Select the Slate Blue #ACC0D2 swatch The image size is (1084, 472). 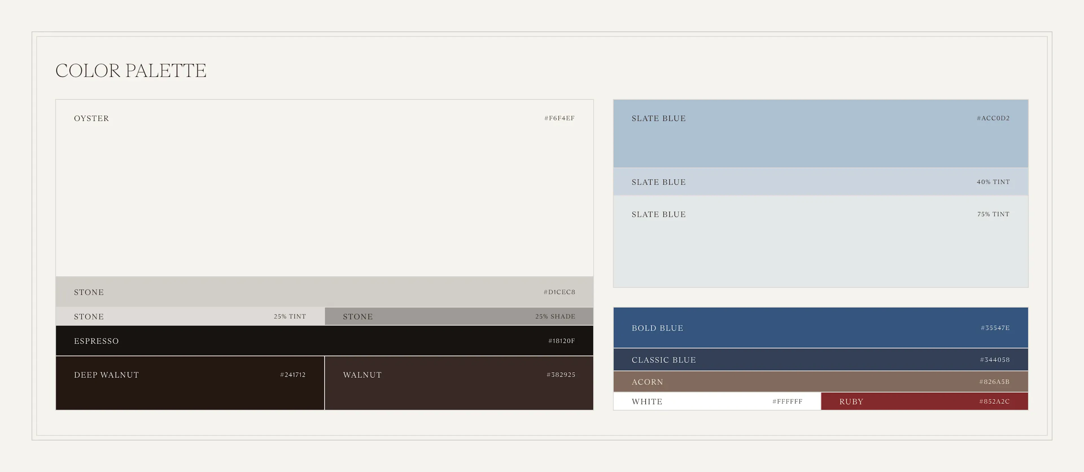click(x=821, y=134)
